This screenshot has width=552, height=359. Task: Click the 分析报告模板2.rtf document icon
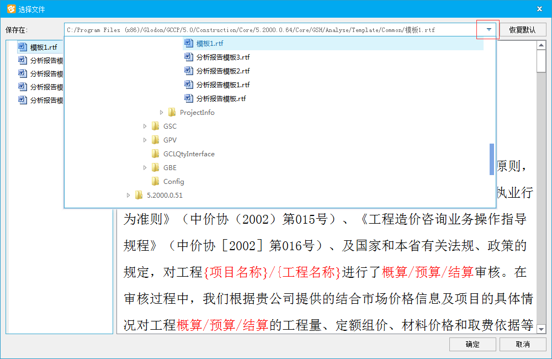click(x=188, y=71)
